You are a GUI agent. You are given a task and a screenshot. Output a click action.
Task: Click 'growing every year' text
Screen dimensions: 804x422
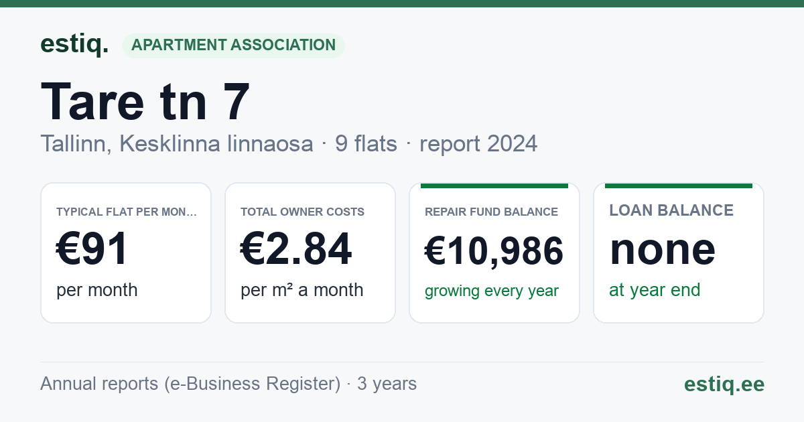click(492, 291)
